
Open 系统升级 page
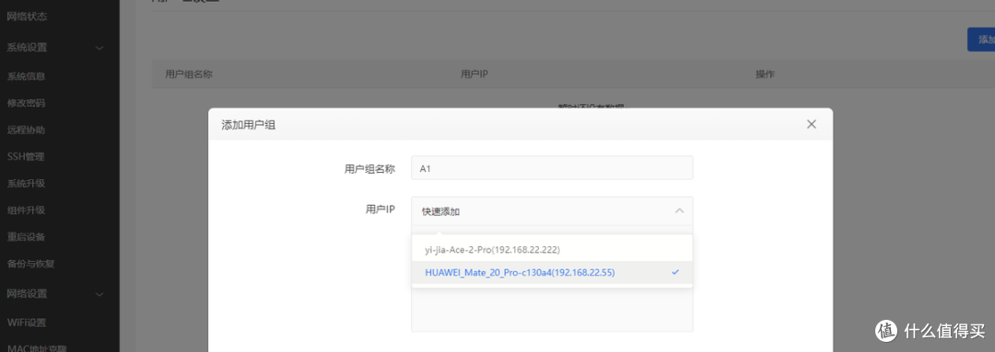26,184
